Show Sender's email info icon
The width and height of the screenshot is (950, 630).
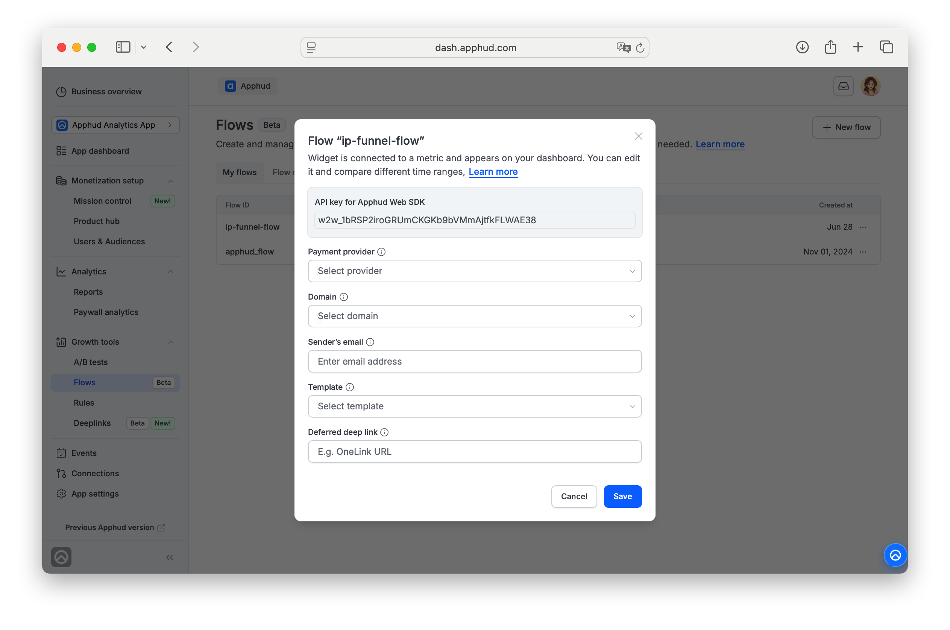pos(370,342)
